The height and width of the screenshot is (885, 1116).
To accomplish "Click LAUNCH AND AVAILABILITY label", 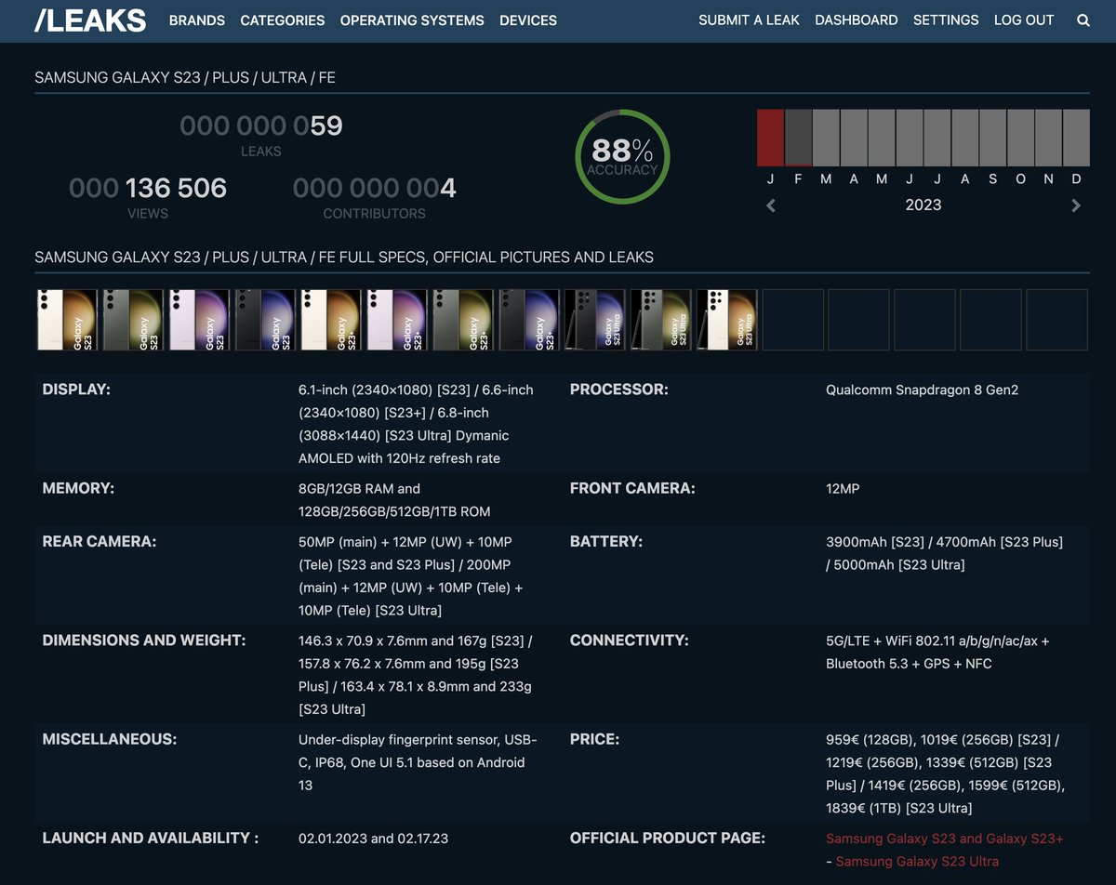I will [x=151, y=838].
